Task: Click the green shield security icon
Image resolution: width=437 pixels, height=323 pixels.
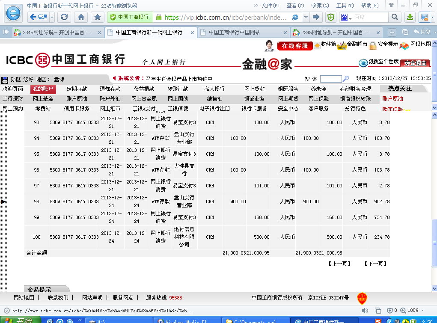Action: pyautogui.click(x=330, y=17)
